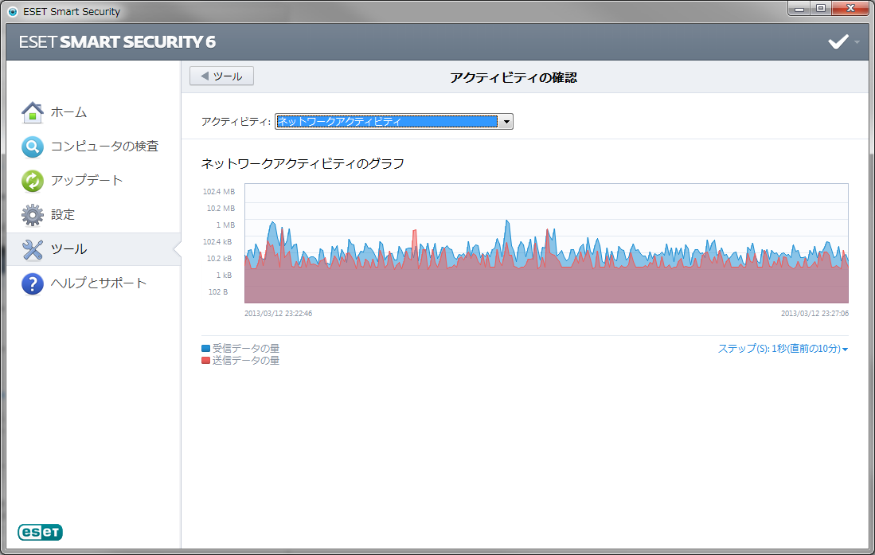This screenshot has width=875, height=555.
Task: Click the end timestamp 2013/03/12 23:27:06
Action: pos(814,314)
